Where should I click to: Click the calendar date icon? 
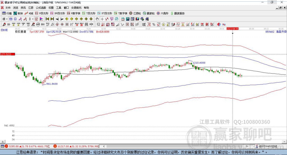coord(123,19)
